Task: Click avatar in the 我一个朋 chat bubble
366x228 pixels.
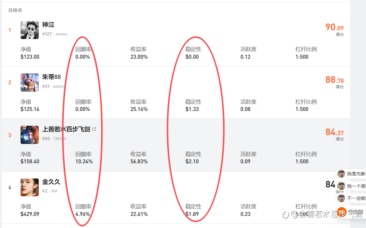Action: (x=341, y=186)
